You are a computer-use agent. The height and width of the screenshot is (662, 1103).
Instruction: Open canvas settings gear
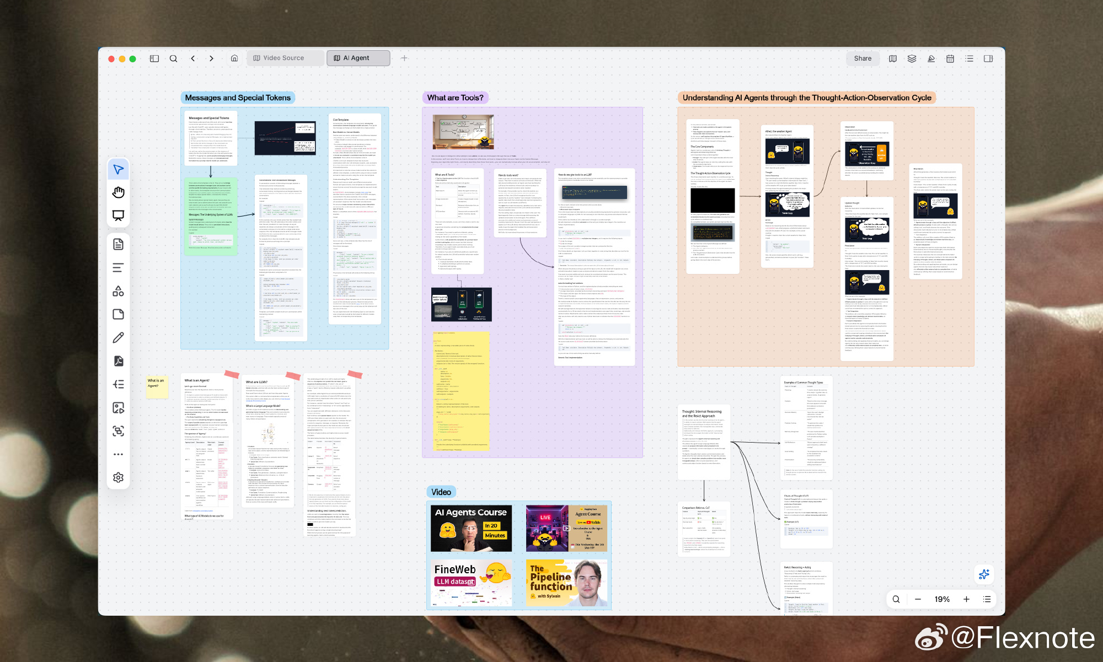118,477
